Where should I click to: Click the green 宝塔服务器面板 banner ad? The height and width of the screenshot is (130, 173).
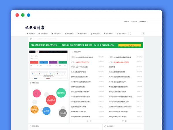click(86, 45)
